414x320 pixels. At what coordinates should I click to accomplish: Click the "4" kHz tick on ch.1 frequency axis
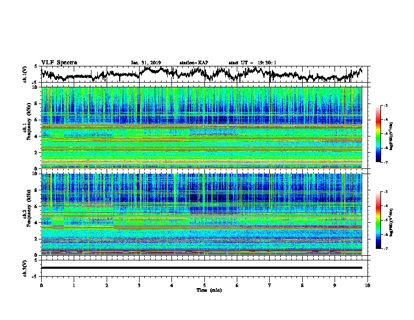click(36, 136)
